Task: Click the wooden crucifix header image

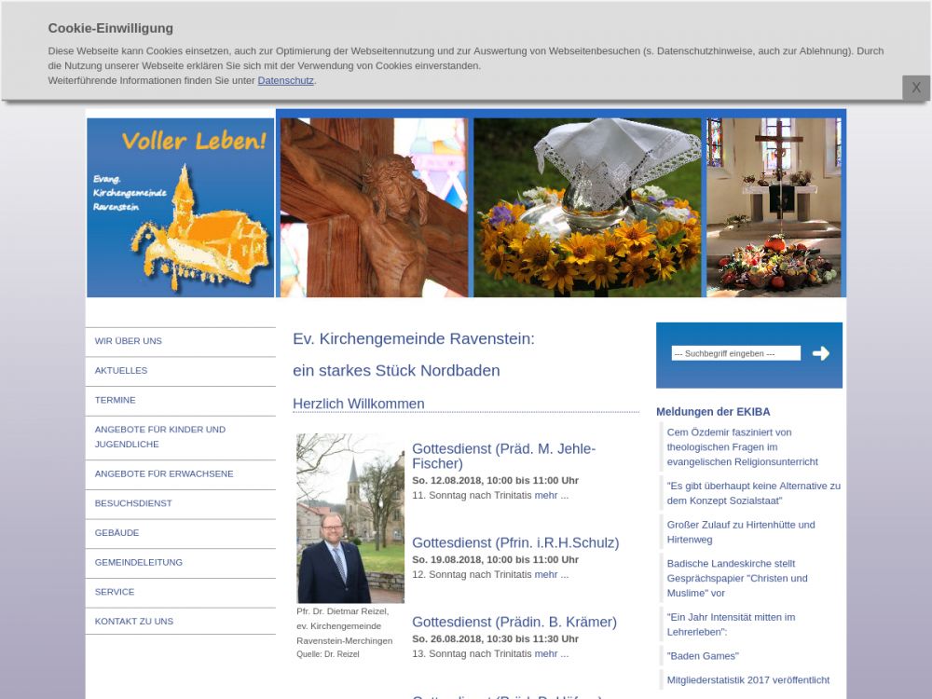Action: tap(375, 207)
